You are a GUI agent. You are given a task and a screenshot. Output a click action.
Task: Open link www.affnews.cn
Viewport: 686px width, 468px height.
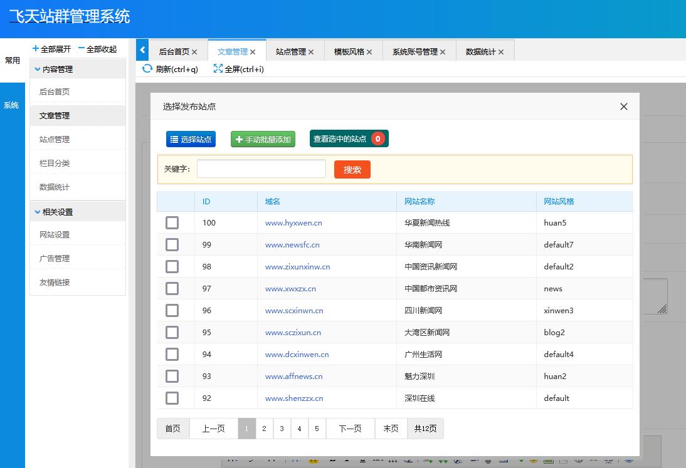click(293, 377)
